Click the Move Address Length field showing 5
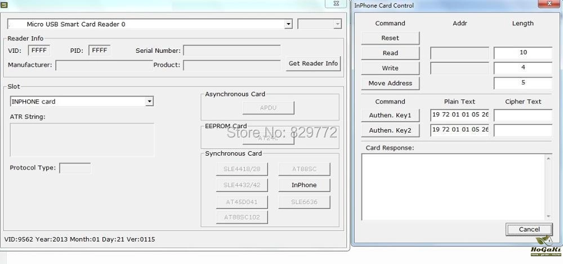Screen dimensions: 563x264 tap(523, 83)
